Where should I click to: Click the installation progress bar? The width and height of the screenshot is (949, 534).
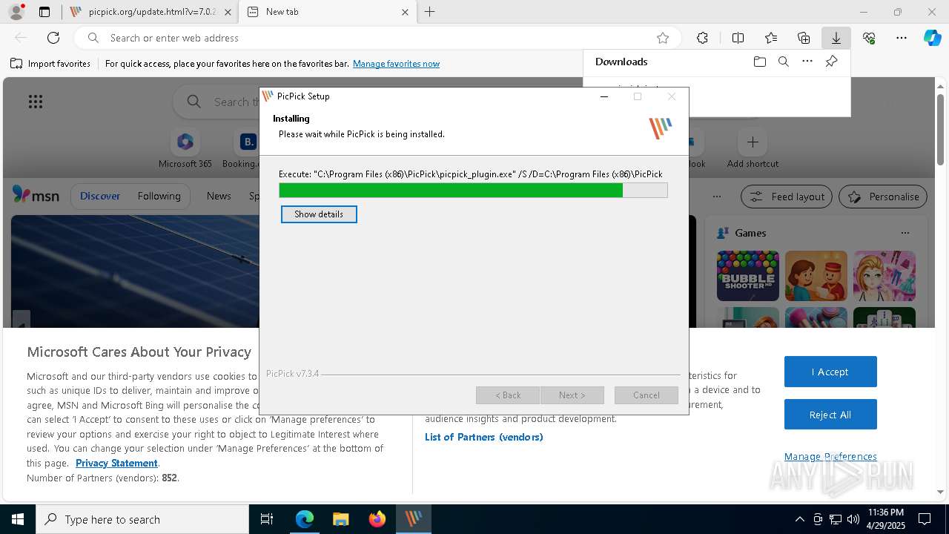point(473,191)
